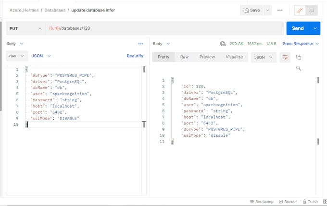Viewport: 327px width, 206px height.
Task: Click response line "sslMode": "disable"
Action: pos(206,135)
